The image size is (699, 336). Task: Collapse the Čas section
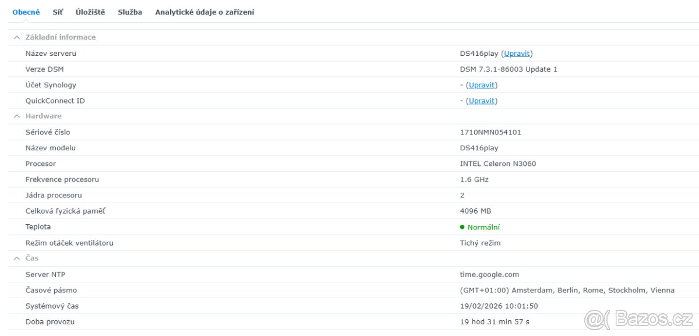click(x=17, y=258)
